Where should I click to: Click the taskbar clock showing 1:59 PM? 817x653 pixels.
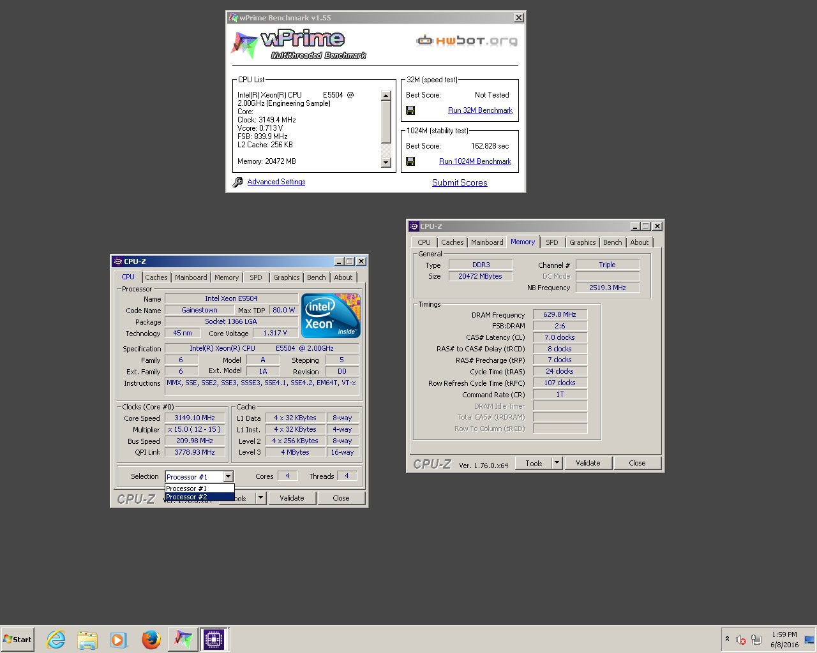point(784,635)
